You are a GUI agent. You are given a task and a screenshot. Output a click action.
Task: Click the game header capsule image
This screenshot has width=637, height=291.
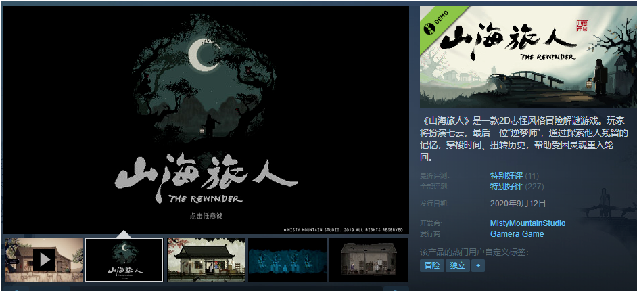pyautogui.click(x=528, y=57)
